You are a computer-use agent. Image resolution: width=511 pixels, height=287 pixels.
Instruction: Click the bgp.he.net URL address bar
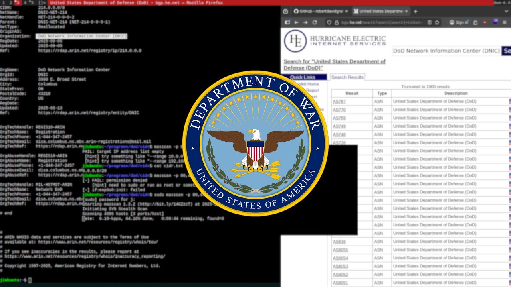tap(382, 22)
